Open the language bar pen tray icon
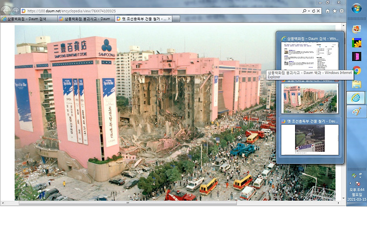This screenshot has height=231, width=367. pos(354,176)
